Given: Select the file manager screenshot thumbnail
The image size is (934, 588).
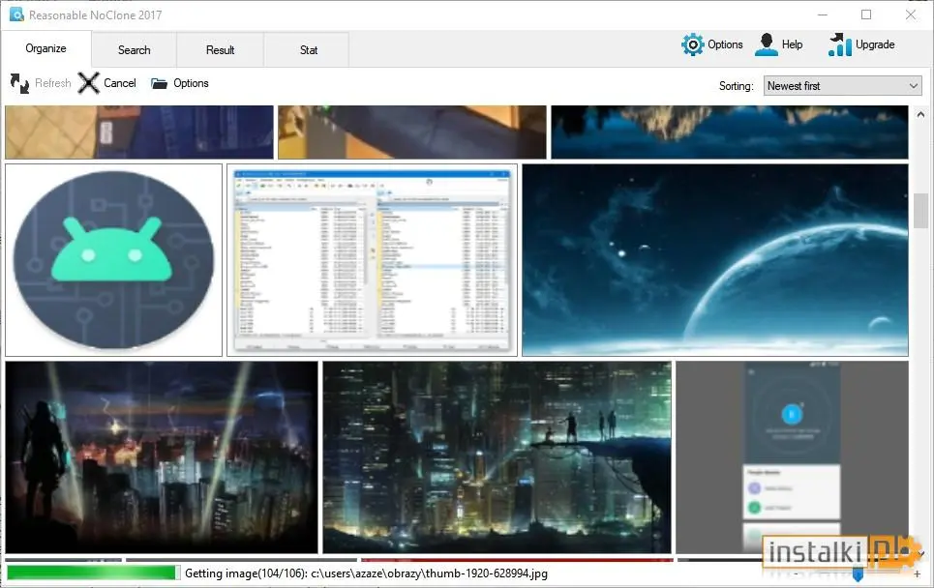Looking at the screenshot, I should pyautogui.click(x=373, y=260).
